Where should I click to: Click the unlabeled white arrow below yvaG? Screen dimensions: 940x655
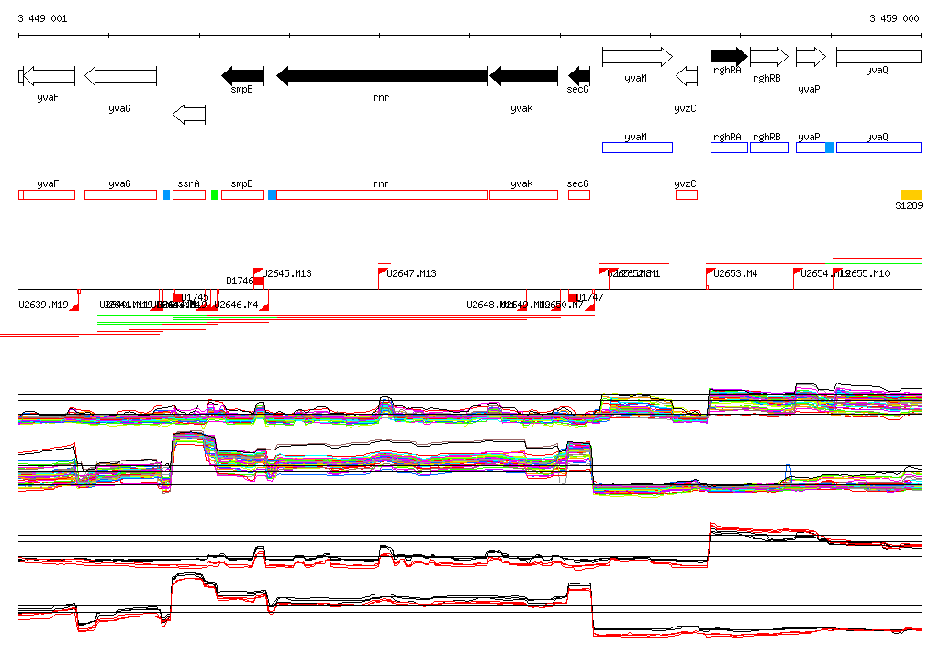[189, 115]
